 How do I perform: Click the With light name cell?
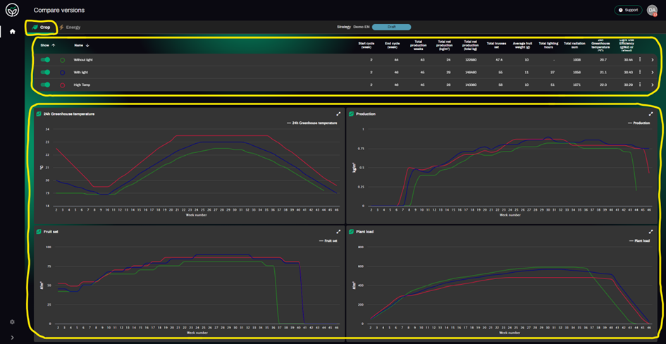point(81,72)
